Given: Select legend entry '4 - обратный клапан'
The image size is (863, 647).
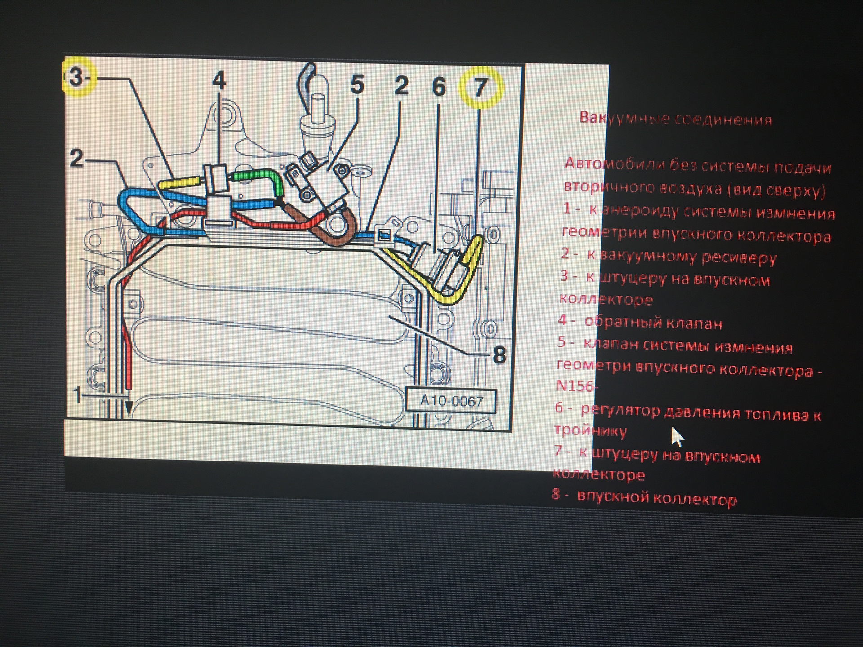Looking at the screenshot, I should pyautogui.click(x=640, y=322).
